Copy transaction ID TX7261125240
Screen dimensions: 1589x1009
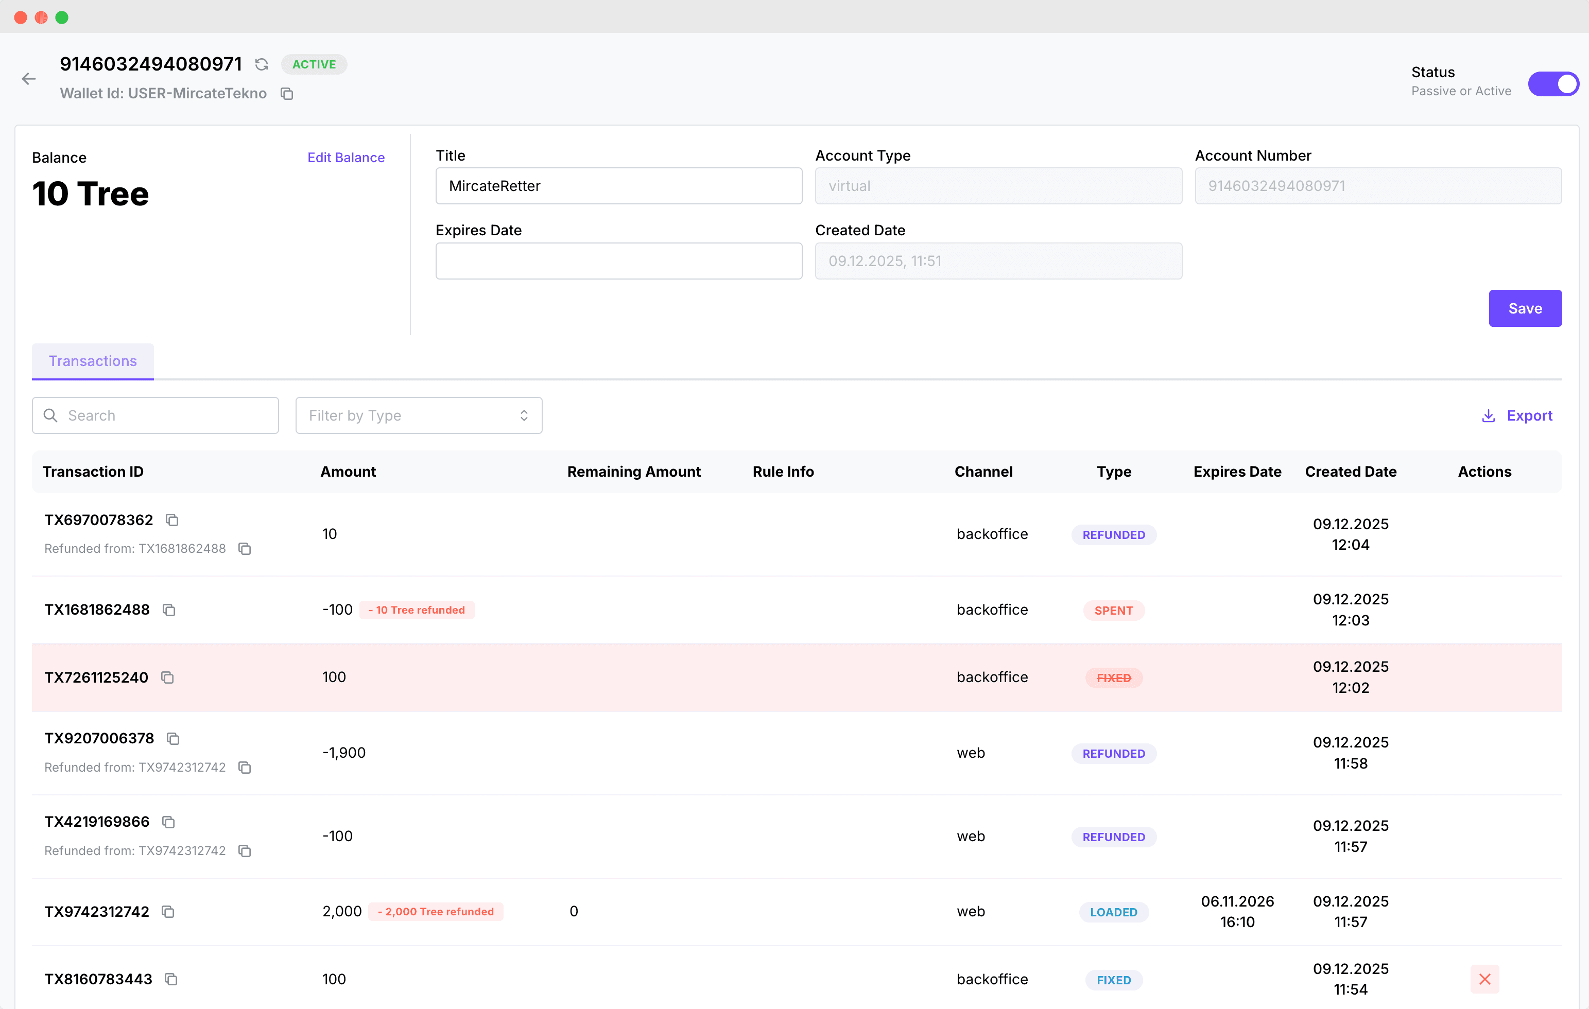[168, 677]
